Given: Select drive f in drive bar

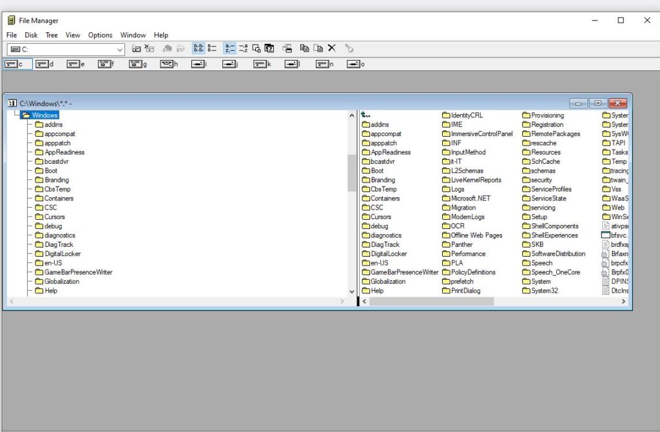Looking at the screenshot, I should (x=107, y=64).
